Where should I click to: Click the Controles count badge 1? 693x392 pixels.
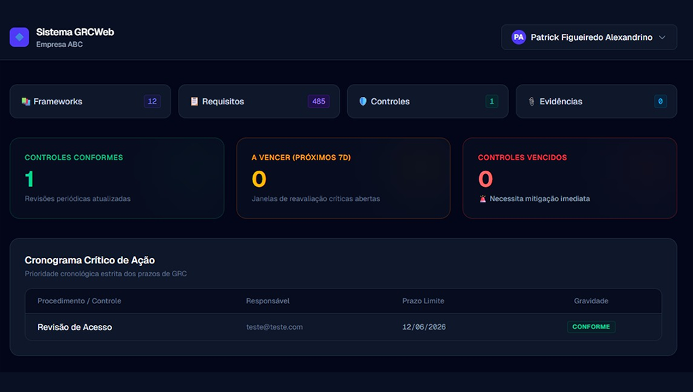(x=491, y=101)
